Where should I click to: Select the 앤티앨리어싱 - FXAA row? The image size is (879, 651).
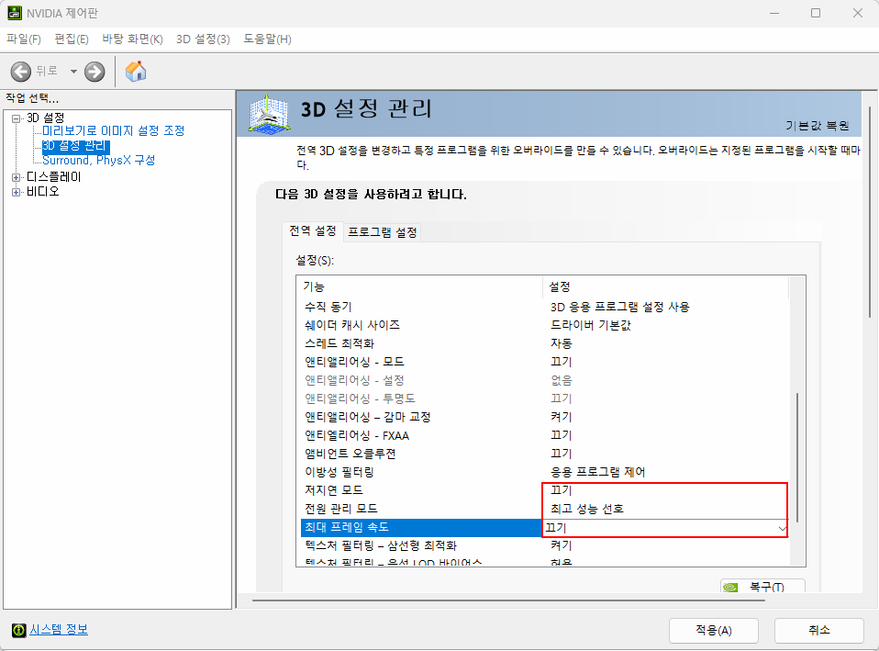[x=544, y=435]
